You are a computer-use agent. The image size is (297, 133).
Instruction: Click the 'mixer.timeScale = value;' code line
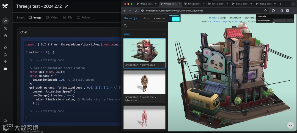pos(56,99)
